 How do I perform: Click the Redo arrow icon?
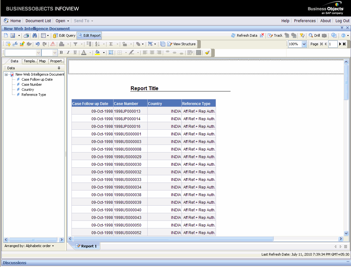(x=45, y=44)
